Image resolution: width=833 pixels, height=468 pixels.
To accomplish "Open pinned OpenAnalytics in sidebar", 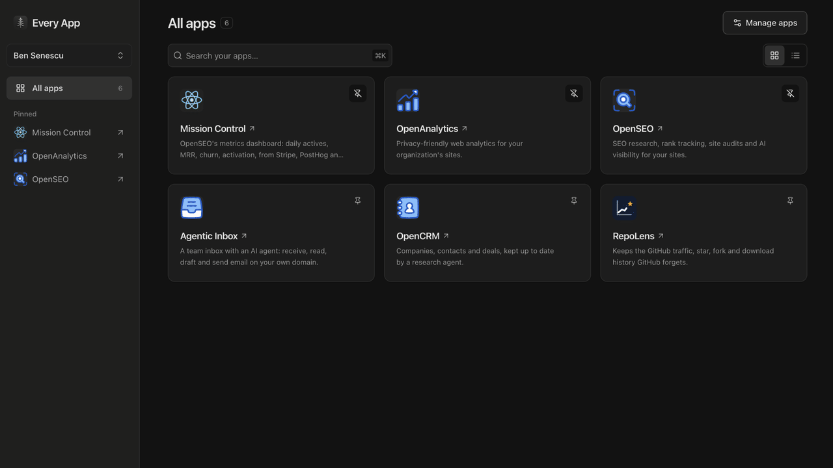I will pos(69,156).
